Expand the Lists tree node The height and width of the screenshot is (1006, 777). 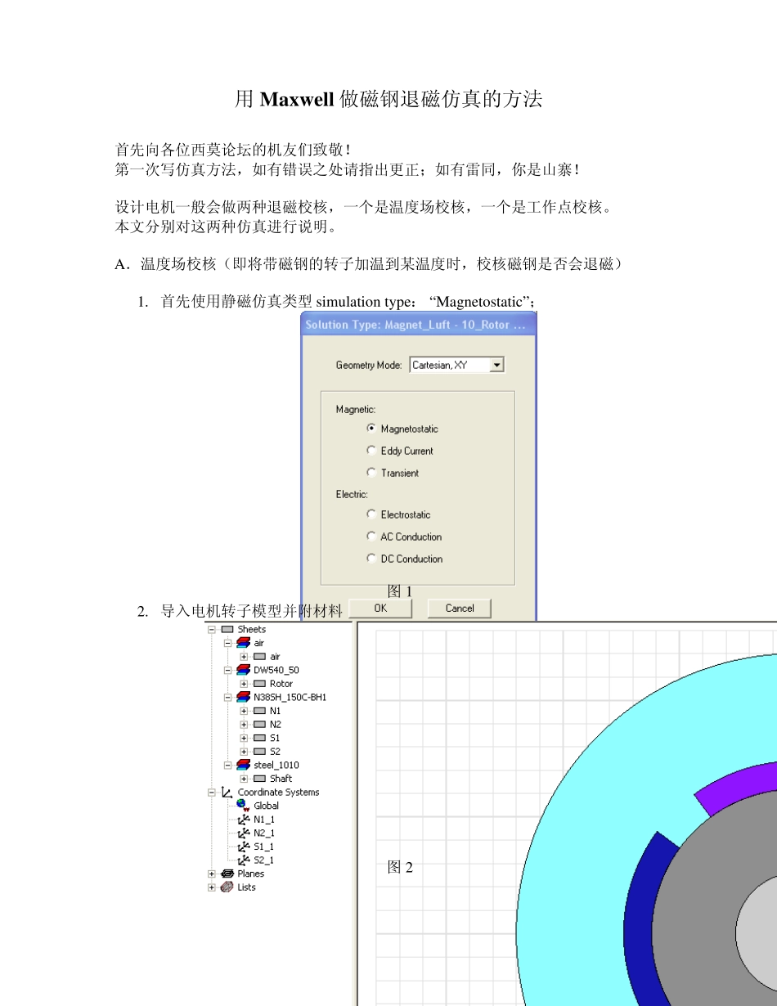click(x=212, y=887)
